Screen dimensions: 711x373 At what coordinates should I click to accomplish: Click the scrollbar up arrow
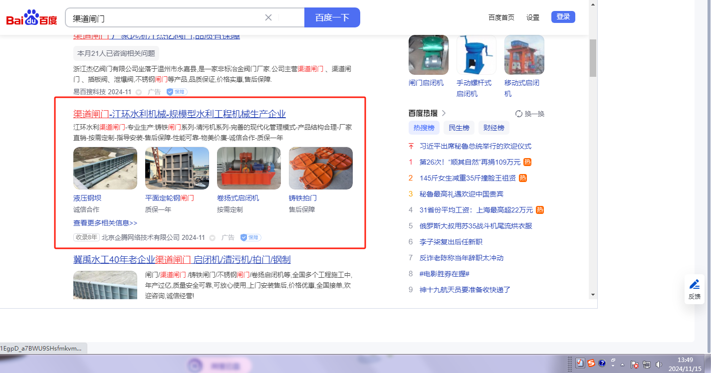(x=593, y=4)
